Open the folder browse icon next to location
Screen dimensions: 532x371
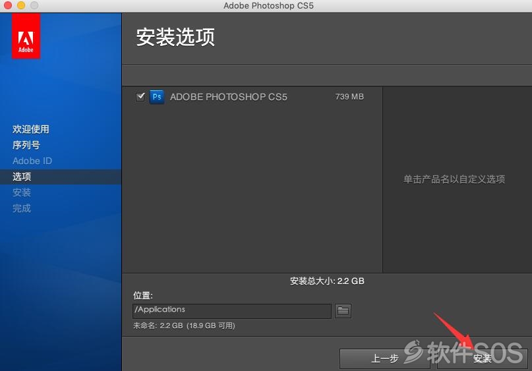pos(343,311)
